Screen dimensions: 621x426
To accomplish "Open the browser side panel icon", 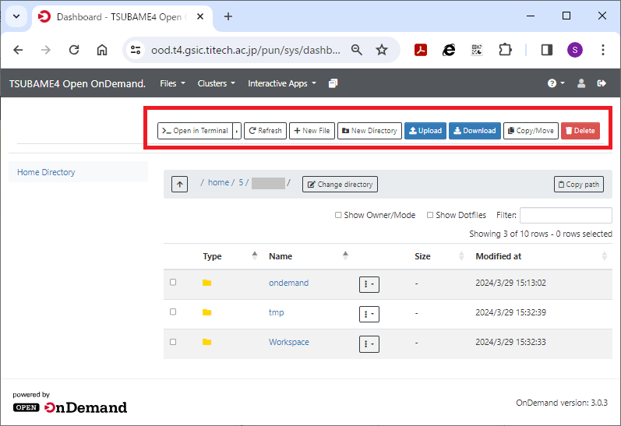I will (x=546, y=50).
